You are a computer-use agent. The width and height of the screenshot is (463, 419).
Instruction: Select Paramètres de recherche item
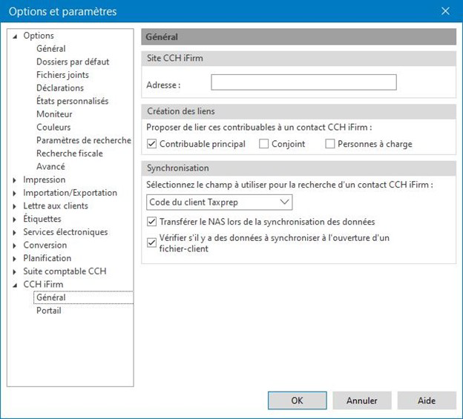click(84, 140)
